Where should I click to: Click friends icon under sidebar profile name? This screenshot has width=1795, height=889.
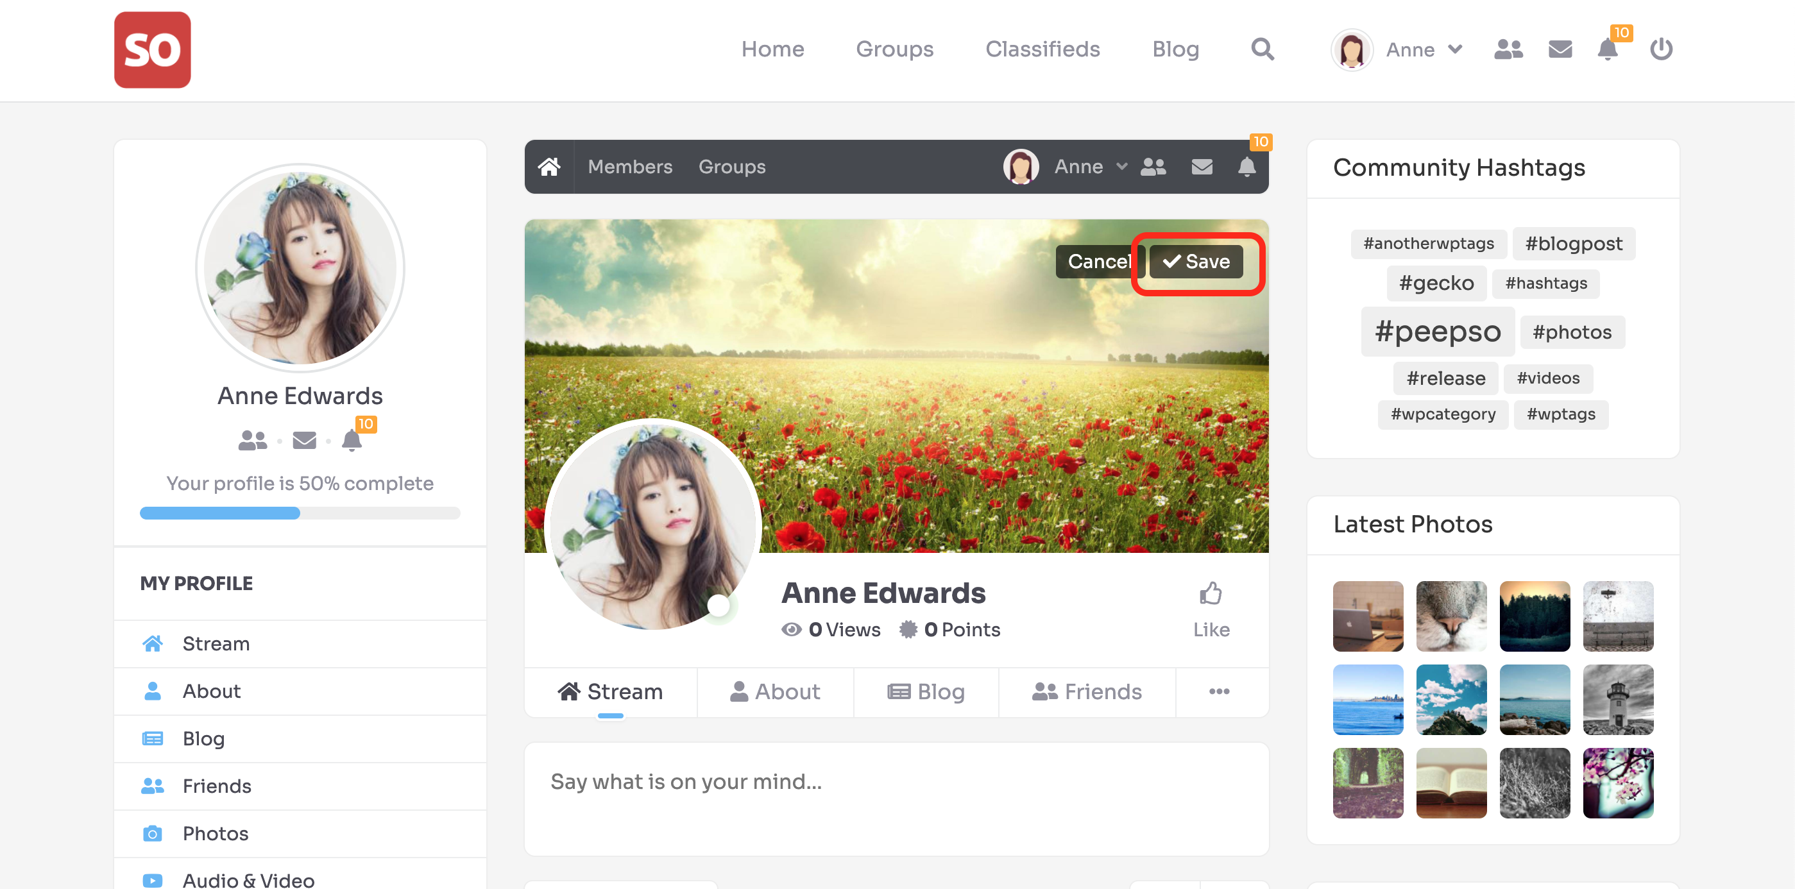coord(252,440)
